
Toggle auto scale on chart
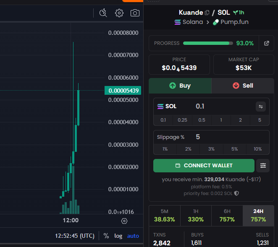pyautogui.click(x=133, y=236)
